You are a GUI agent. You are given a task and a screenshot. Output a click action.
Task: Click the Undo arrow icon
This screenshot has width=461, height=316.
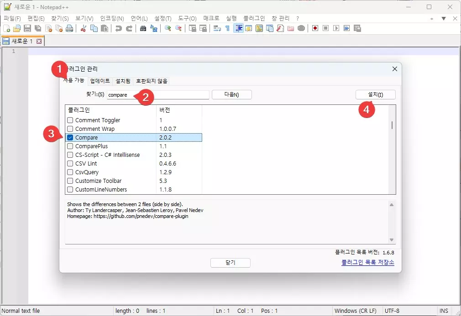click(x=118, y=28)
